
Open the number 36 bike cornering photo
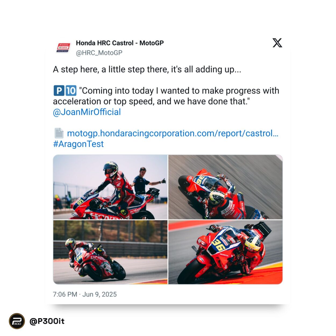226,252
